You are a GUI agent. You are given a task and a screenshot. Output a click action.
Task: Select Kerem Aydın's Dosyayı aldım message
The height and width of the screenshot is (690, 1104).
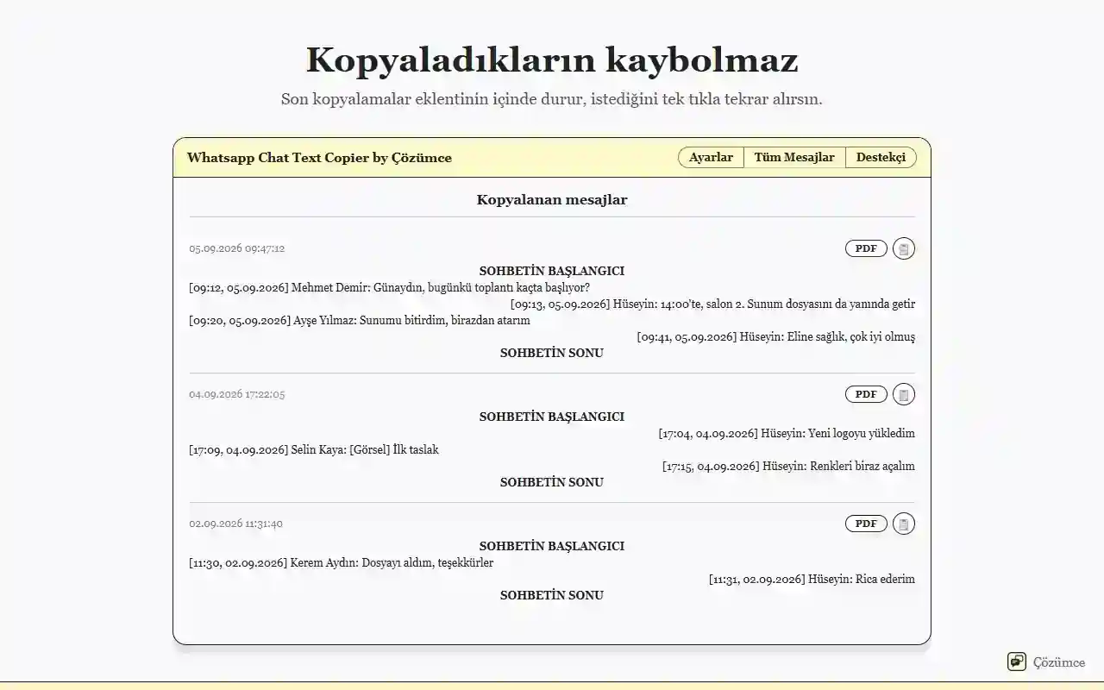coord(342,562)
